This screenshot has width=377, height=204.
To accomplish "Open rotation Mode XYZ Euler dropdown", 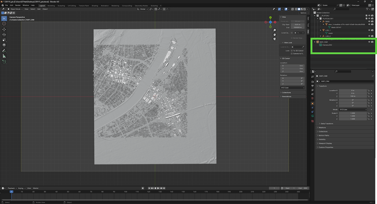I will coord(353,110).
